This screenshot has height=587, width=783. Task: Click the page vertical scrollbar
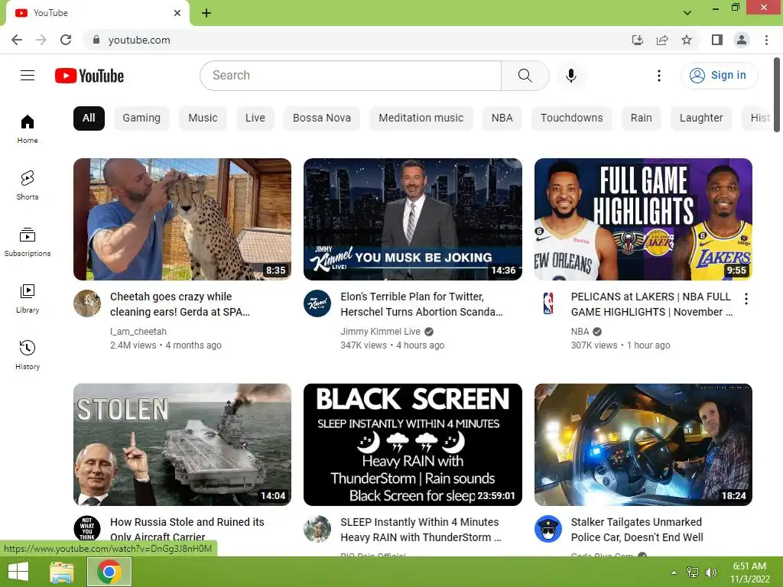click(x=777, y=95)
